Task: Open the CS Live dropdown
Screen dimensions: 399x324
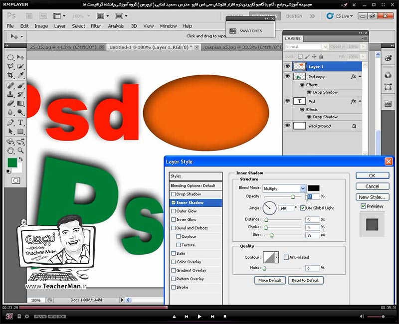Action: pos(341,16)
